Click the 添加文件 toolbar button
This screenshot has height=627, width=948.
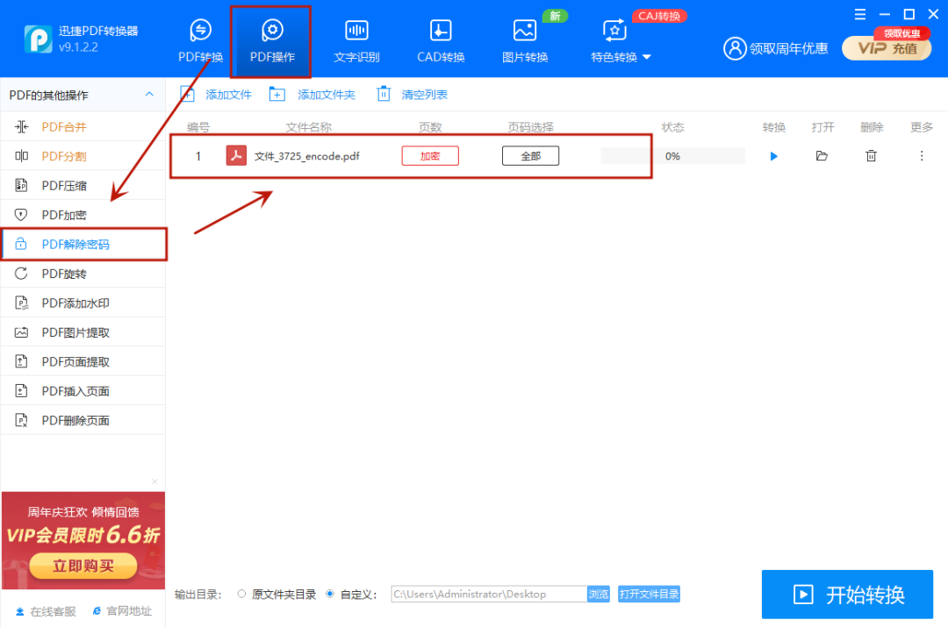215,94
